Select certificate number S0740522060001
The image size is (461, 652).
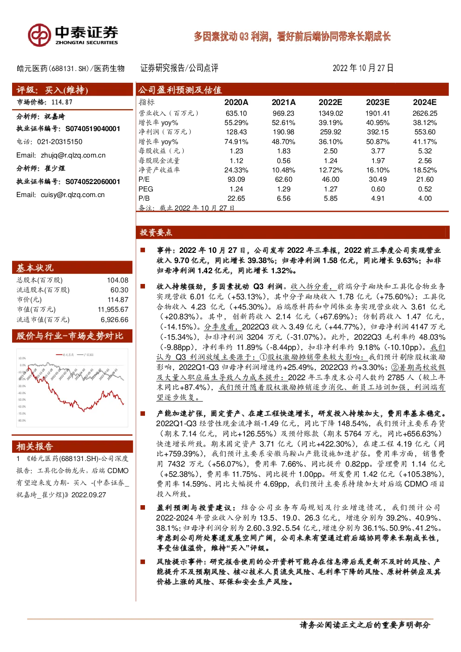(x=92, y=182)
